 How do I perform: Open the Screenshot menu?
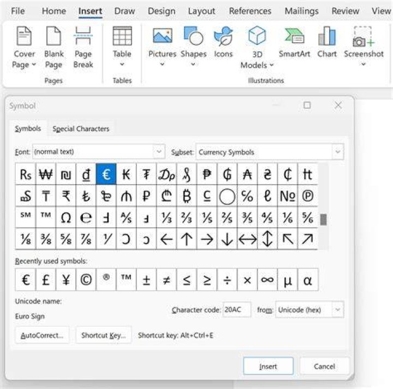pyautogui.click(x=364, y=46)
